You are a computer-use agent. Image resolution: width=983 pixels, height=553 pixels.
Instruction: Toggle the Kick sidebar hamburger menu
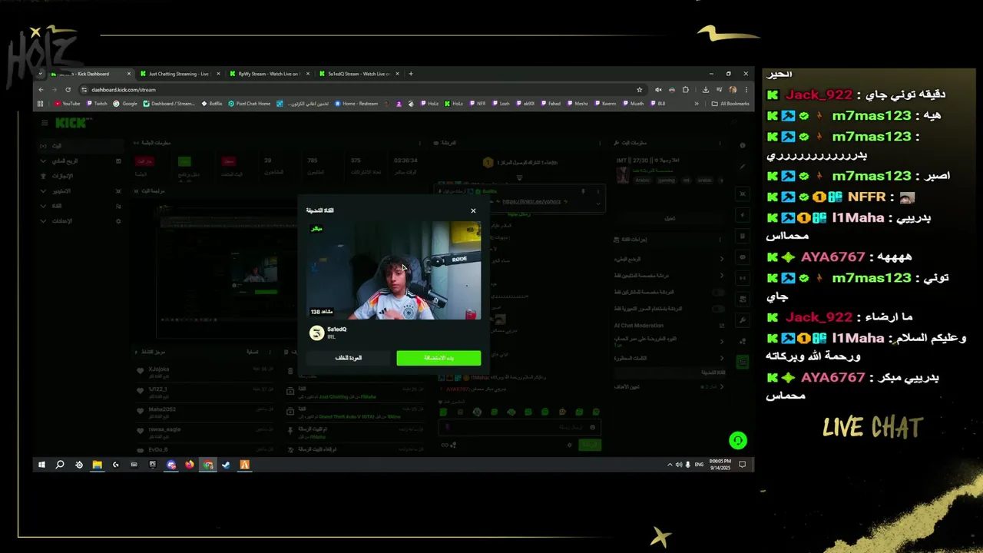[x=45, y=123]
